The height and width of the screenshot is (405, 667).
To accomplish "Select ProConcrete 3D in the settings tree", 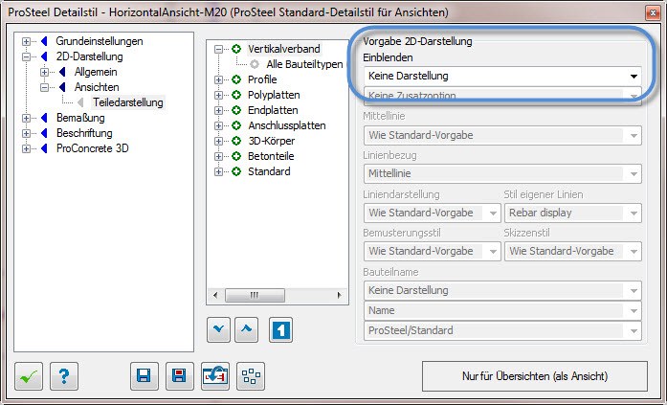I will click(92, 148).
